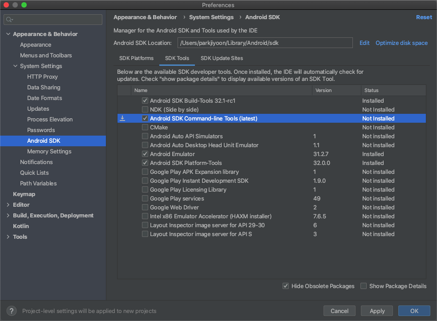Open Date Formats settings
The width and height of the screenshot is (437, 321).
(x=45, y=98)
